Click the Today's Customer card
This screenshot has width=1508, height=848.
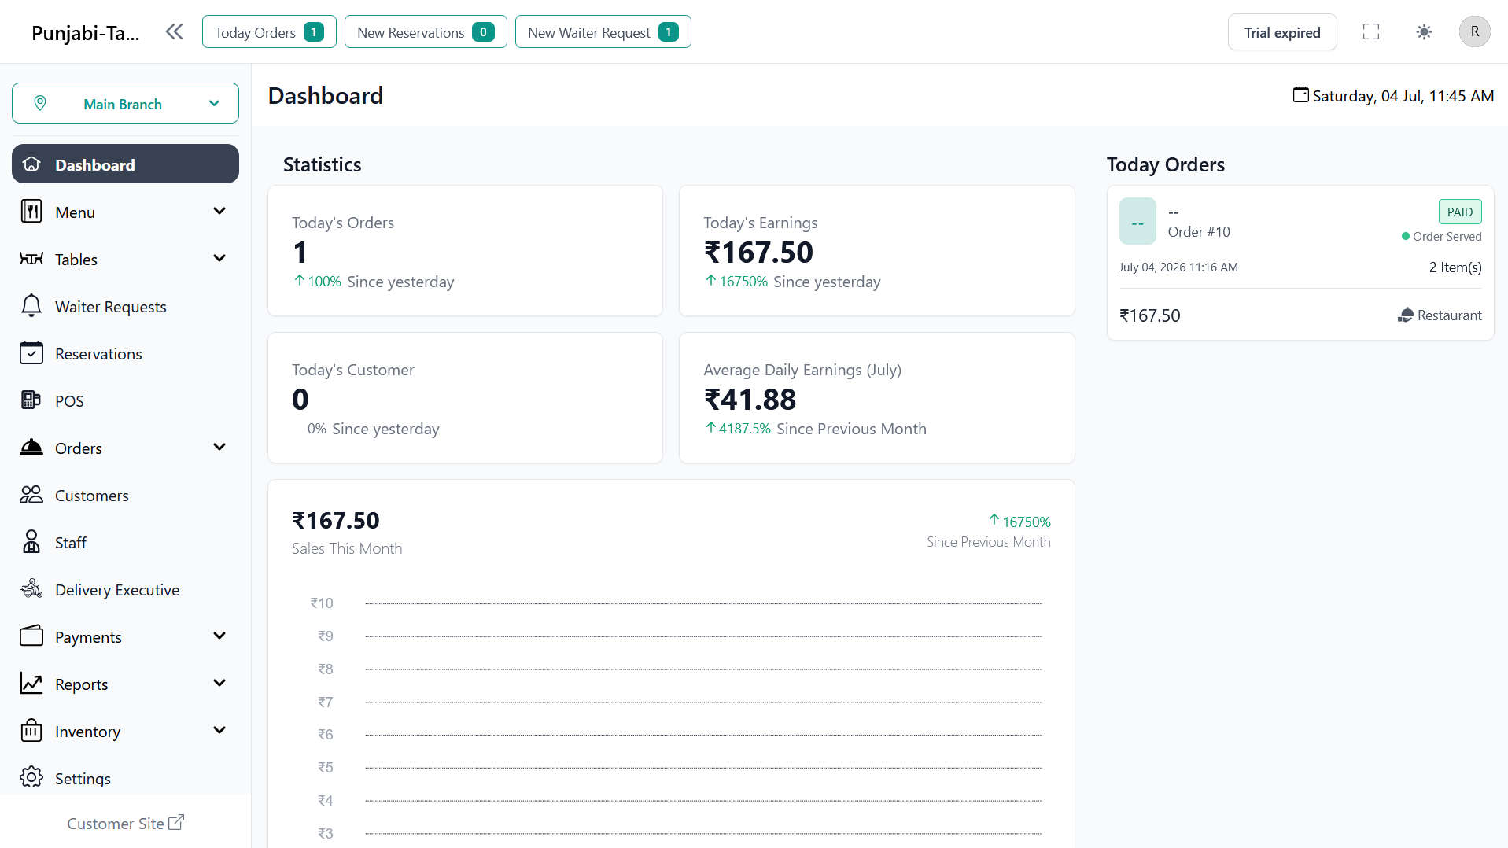(x=465, y=397)
